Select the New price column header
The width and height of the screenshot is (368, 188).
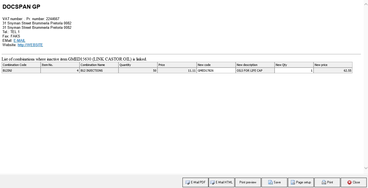[x=333, y=65]
